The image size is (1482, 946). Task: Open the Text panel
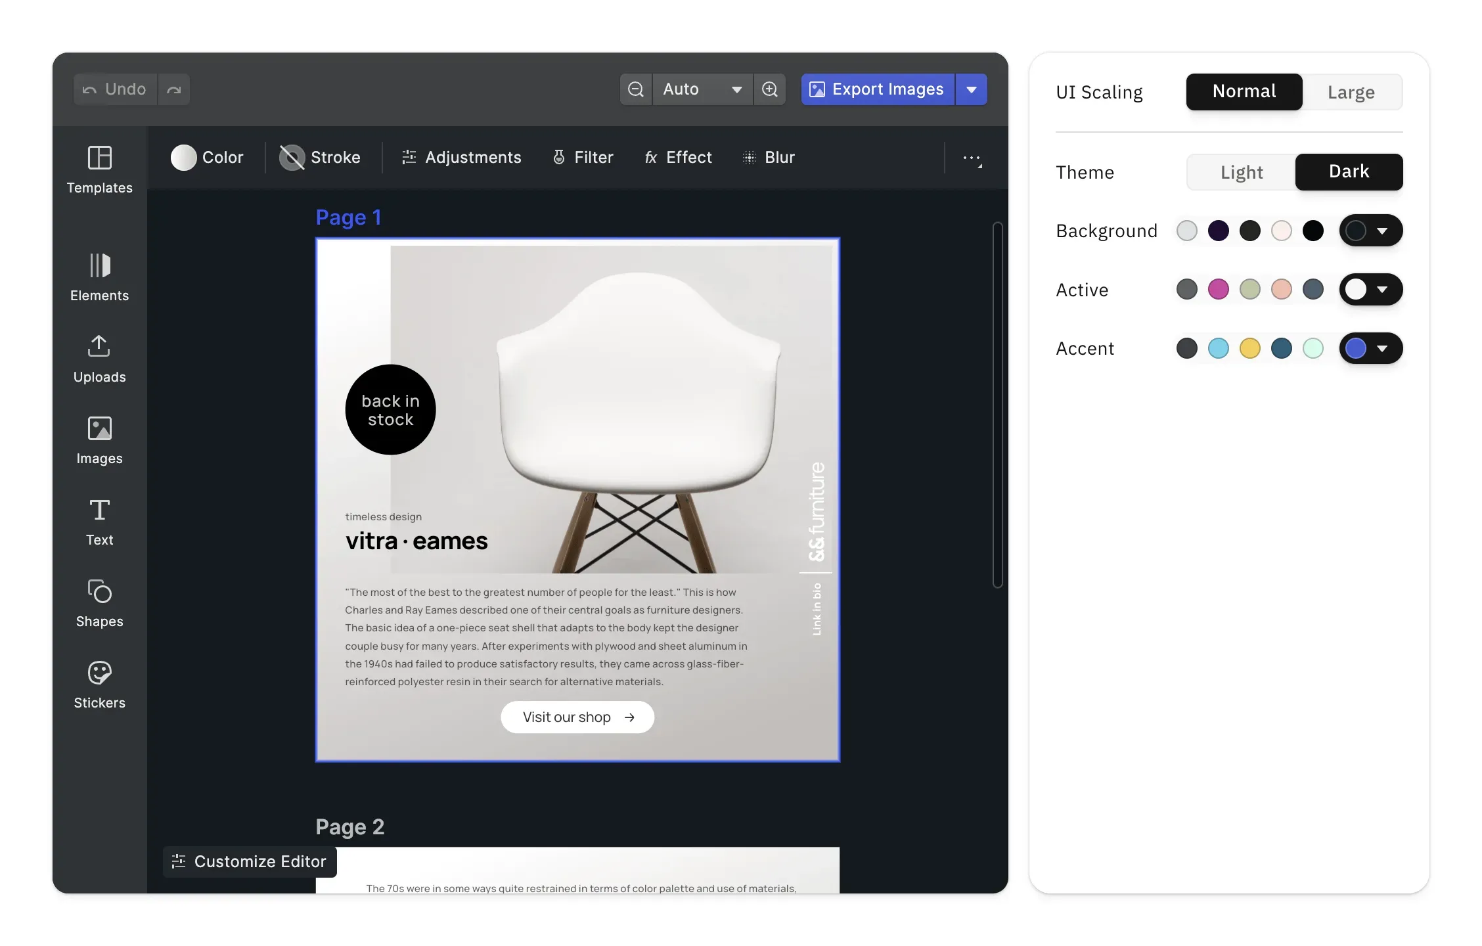(100, 522)
